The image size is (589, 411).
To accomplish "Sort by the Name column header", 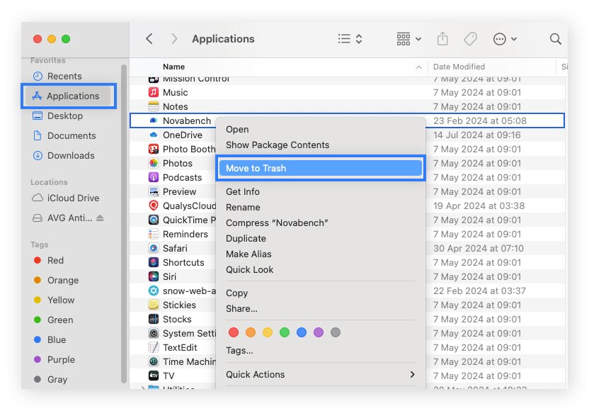I will click(173, 67).
